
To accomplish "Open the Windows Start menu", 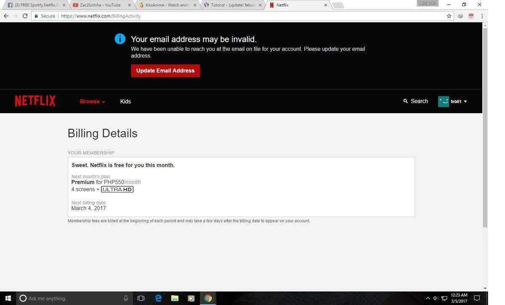I will tap(8, 298).
